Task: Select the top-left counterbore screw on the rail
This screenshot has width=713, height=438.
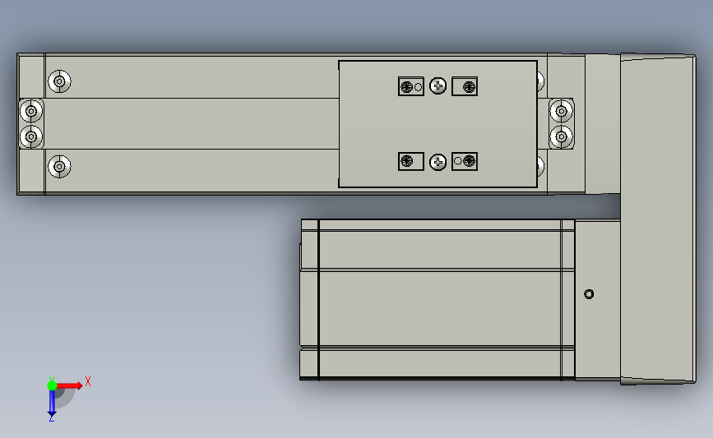Action: 59,81
